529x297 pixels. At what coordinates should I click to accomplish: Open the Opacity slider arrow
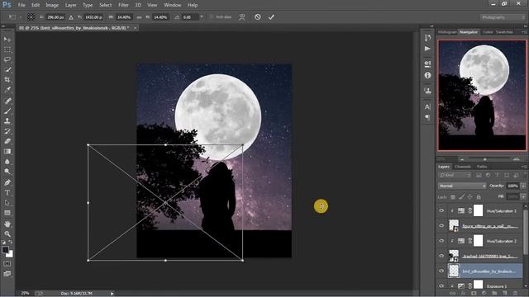pyautogui.click(x=523, y=186)
